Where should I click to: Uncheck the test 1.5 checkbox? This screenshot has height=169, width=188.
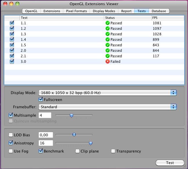click(12, 45)
